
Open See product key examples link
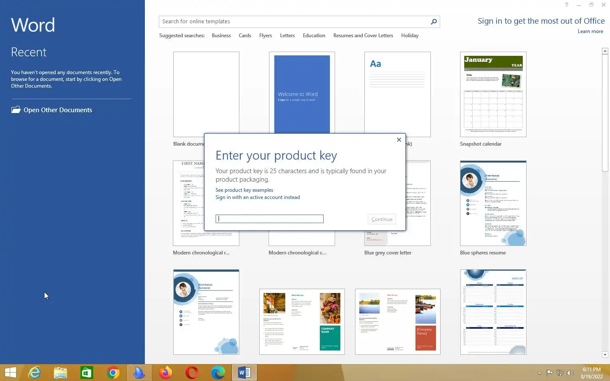tap(244, 190)
